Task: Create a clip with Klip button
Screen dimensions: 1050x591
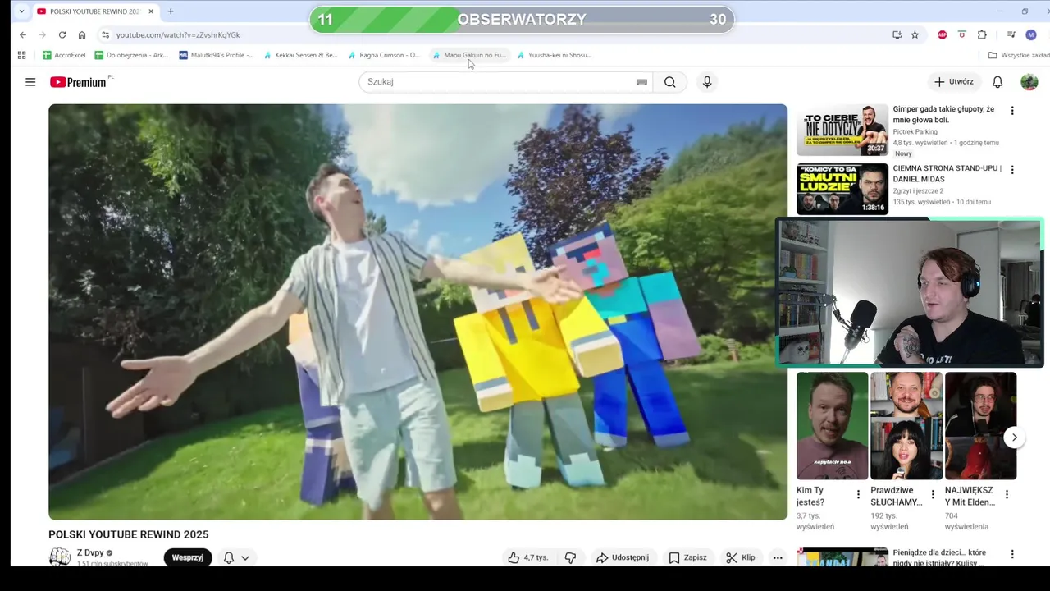Action: pos(741,557)
